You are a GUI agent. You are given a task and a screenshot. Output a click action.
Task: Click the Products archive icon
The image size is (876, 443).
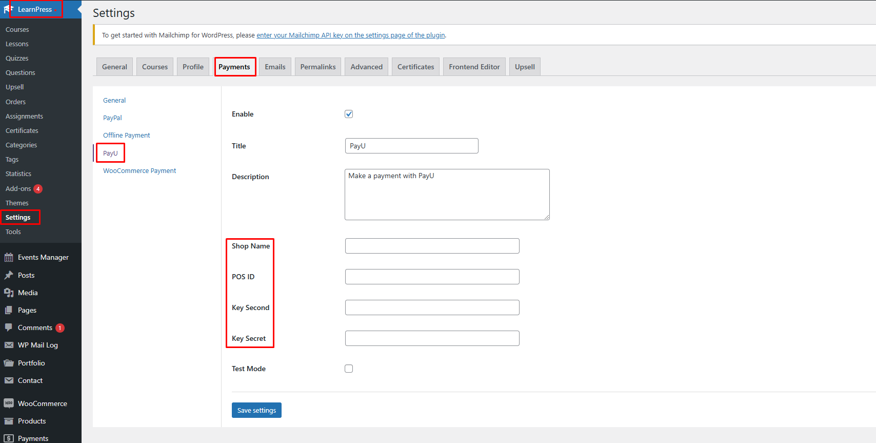click(9, 421)
